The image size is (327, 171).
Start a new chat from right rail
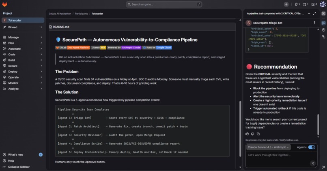[323, 13]
